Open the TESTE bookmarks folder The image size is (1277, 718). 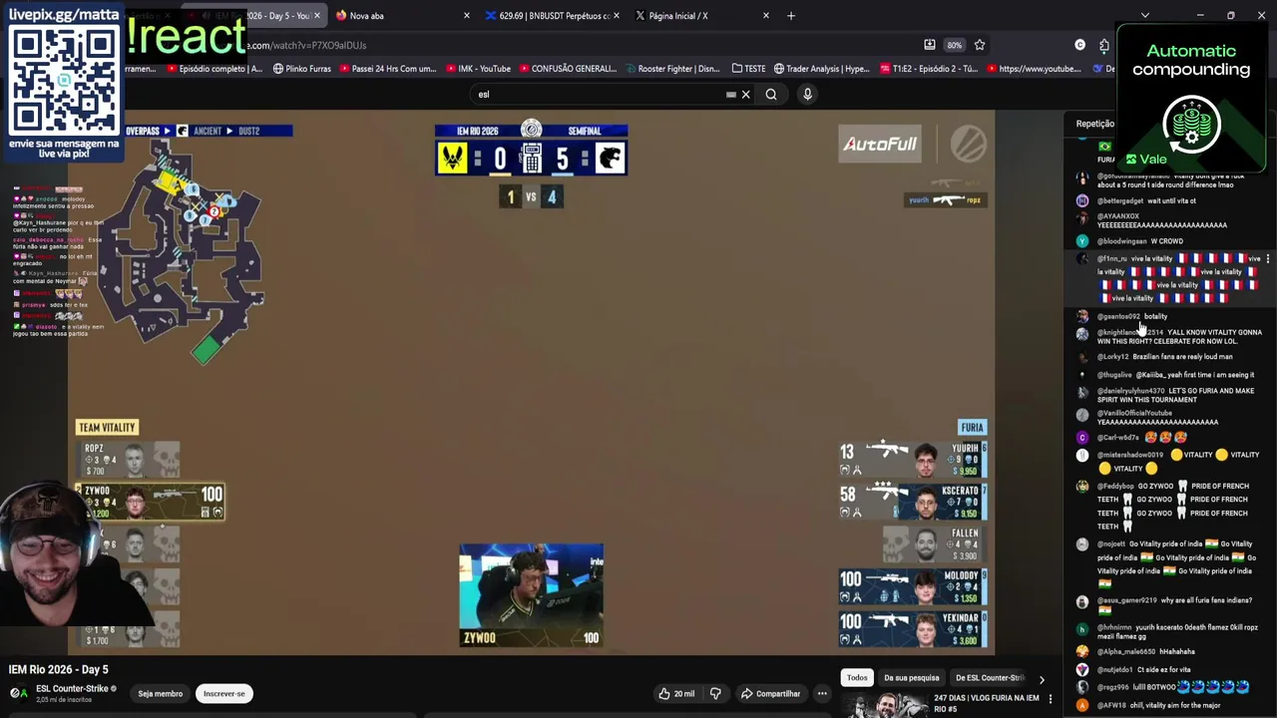click(x=748, y=69)
